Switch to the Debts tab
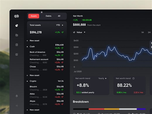Image resolution: width=152 pixels, height=114 pixels. [49, 16]
